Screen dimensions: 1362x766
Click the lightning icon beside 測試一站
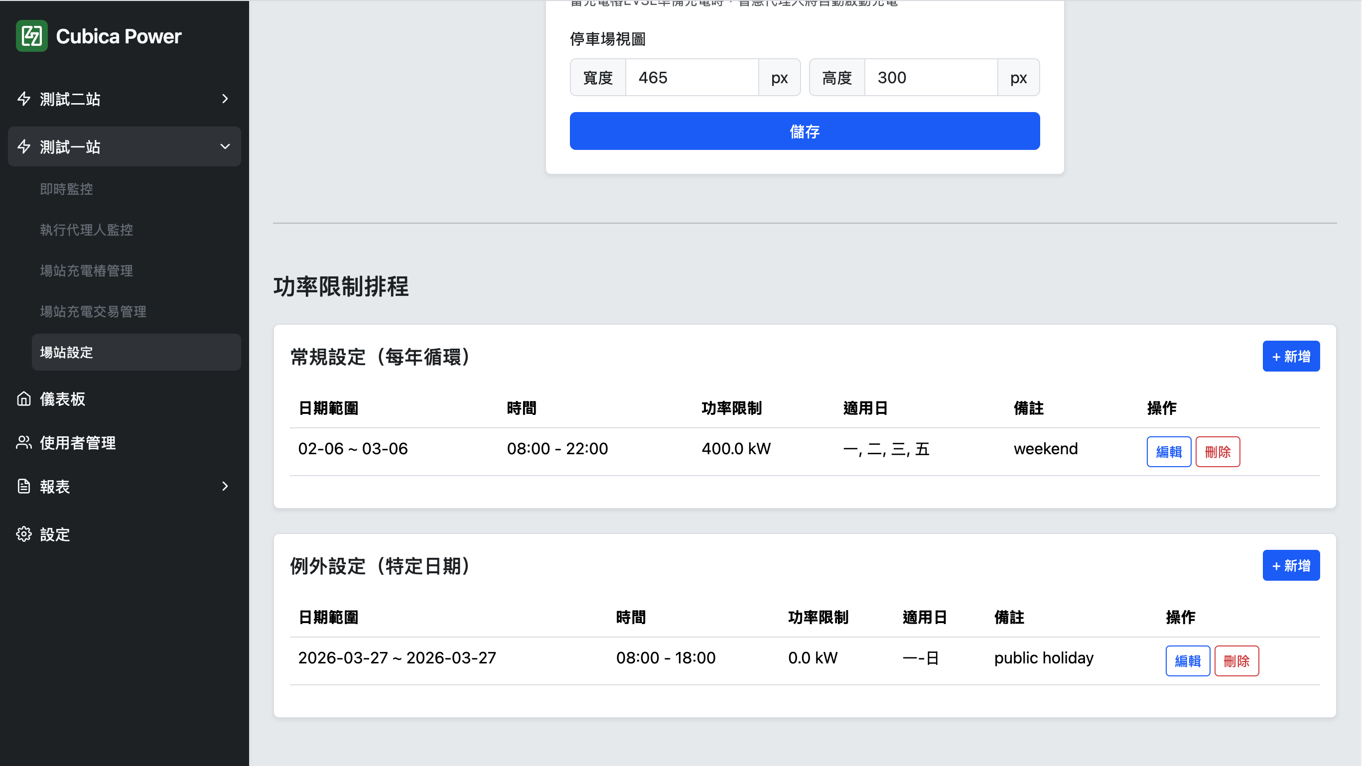[x=24, y=146]
